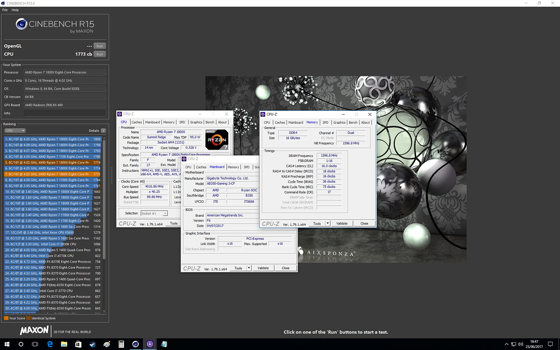The height and width of the screenshot is (350, 560).
Task: Run the OpenGL benchmark test
Action: pyautogui.click(x=100, y=46)
